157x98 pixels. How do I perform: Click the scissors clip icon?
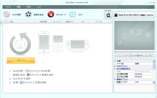point(146,56)
